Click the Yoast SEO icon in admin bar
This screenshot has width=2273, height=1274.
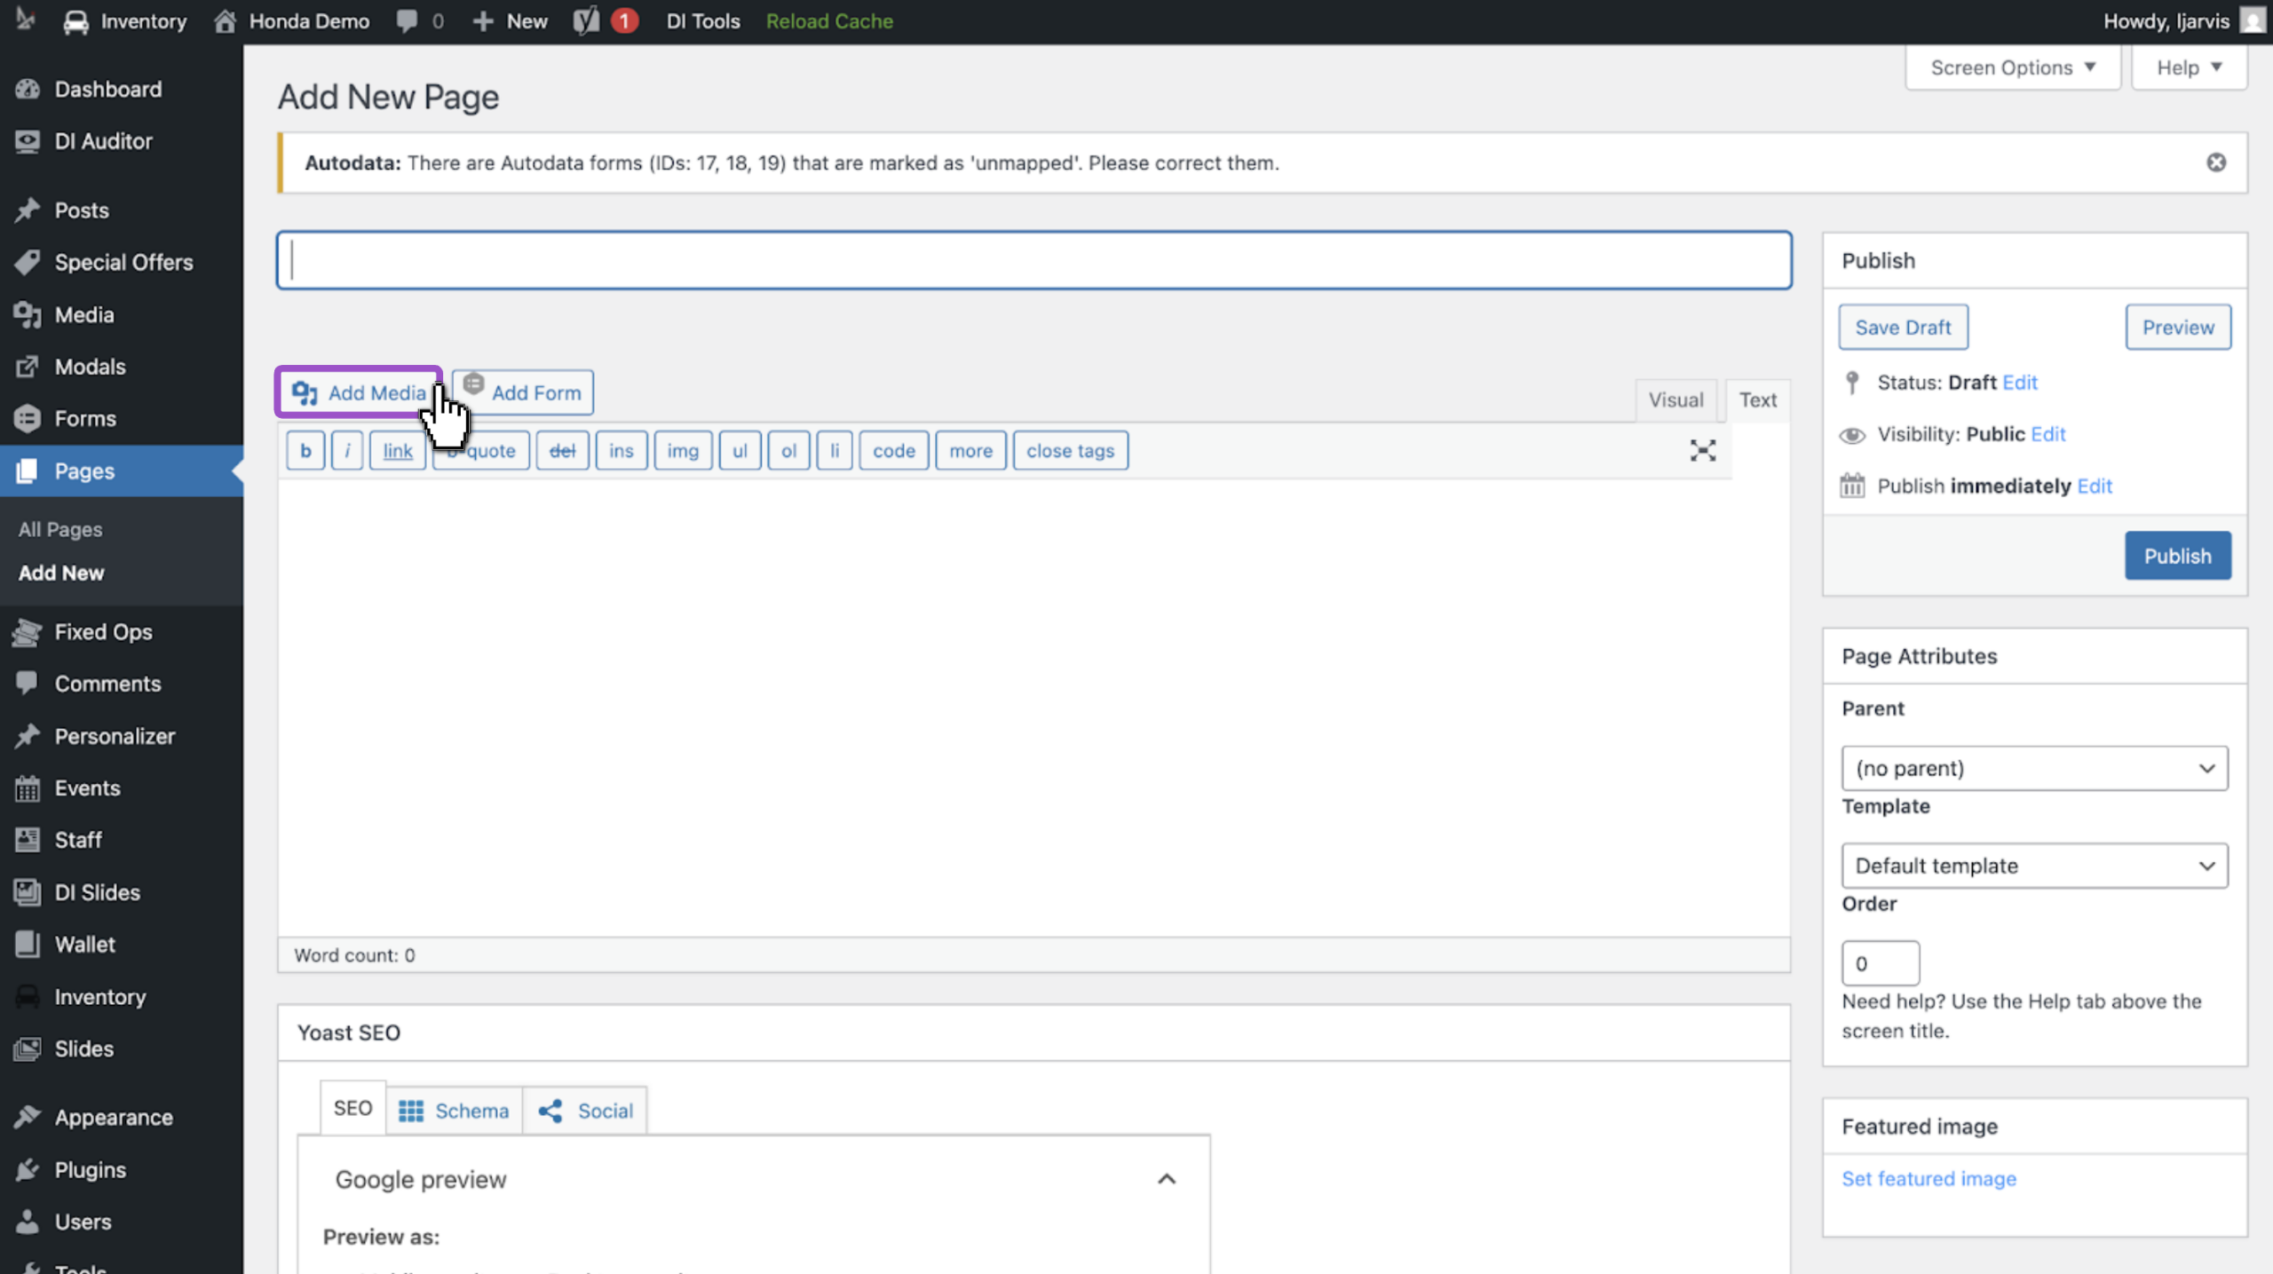(x=586, y=21)
